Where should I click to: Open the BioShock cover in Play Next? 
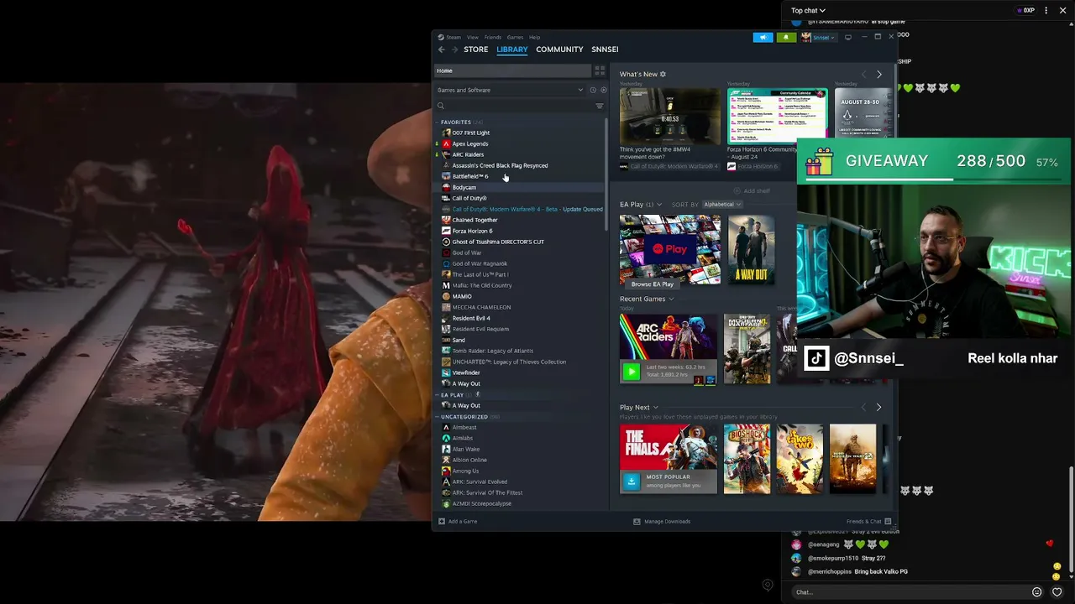coord(747,459)
